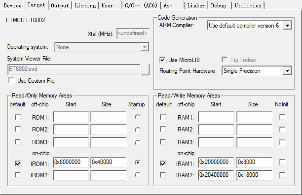The image size is (302, 195).
Task: Check the RAM3 default checkbox
Action: click(x=163, y=142)
